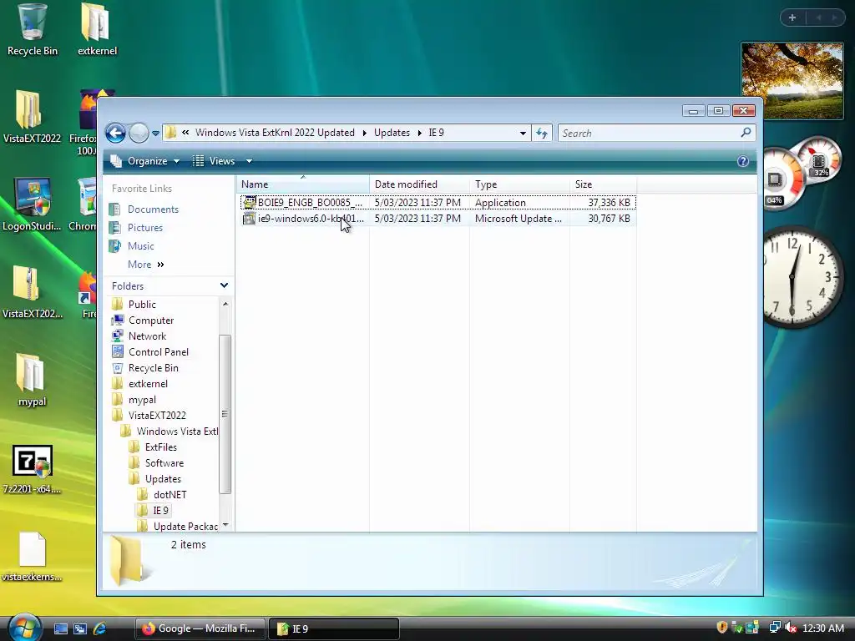Click the sidebar Add gadget plus button
The height and width of the screenshot is (641, 855).
click(792, 18)
